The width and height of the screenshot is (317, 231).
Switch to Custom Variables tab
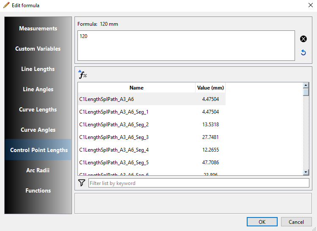[x=38, y=49]
